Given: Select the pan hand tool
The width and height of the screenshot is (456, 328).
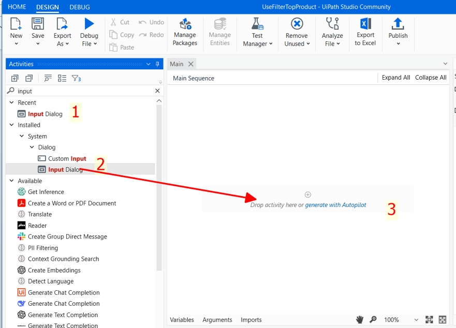Looking at the screenshot, I should click(x=360, y=320).
